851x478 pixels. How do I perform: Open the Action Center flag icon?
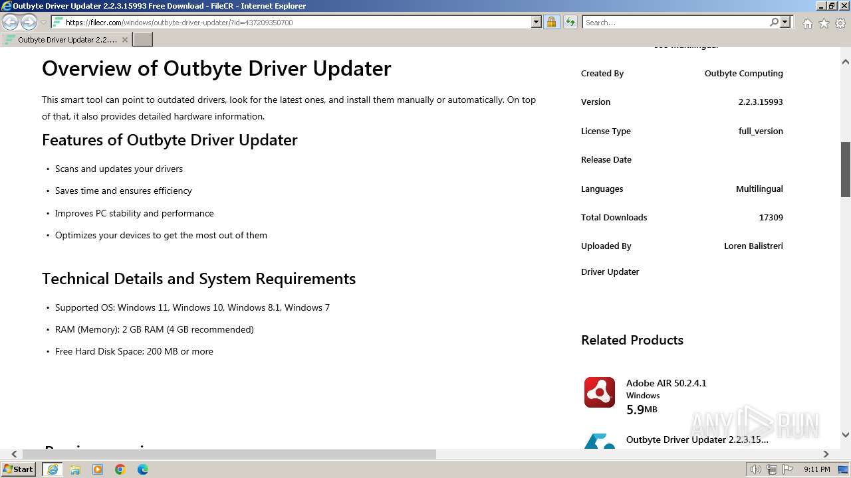(x=788, y=469)
